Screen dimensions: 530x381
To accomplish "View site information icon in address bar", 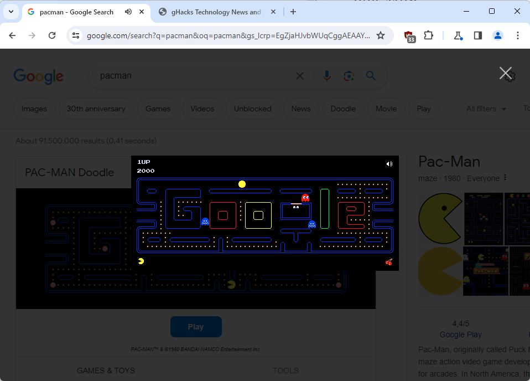I will (x=76, y=35).
